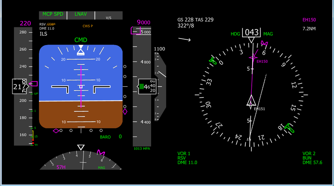The width and height of the screenshot is (334, 186).
Task: Click the current altitude readout box
Action: [x=148, y=87]
